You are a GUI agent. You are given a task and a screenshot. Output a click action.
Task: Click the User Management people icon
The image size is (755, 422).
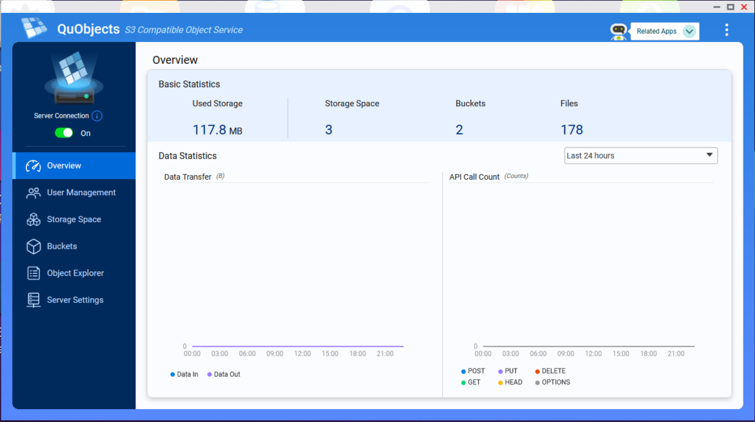tap(33, 193)
